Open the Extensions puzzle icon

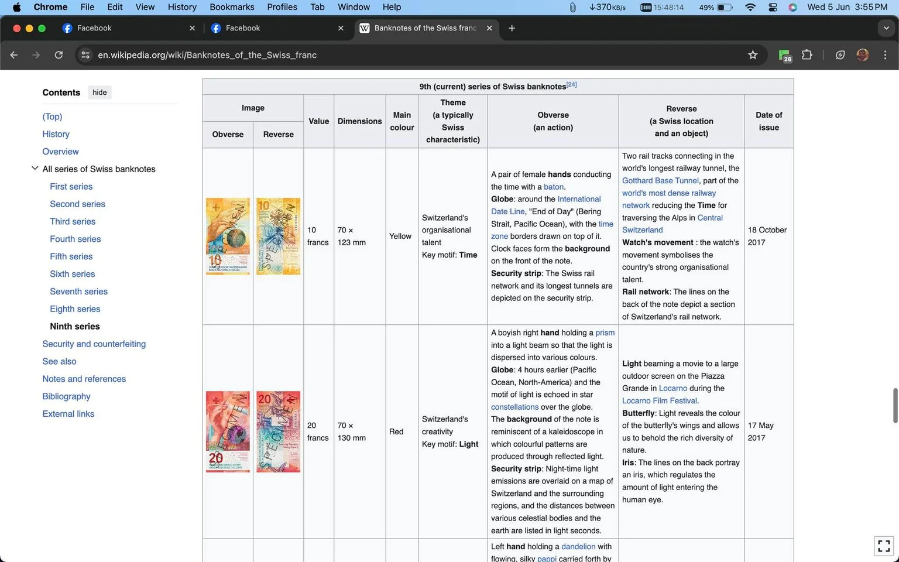coord(807,55)
